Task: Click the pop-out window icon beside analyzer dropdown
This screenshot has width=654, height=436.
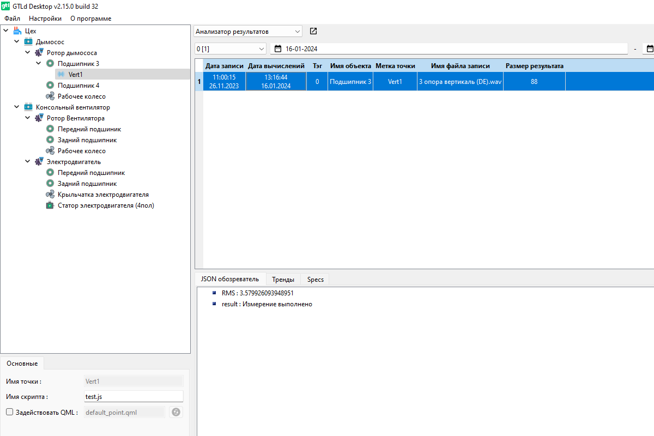Action: point(313,32)
